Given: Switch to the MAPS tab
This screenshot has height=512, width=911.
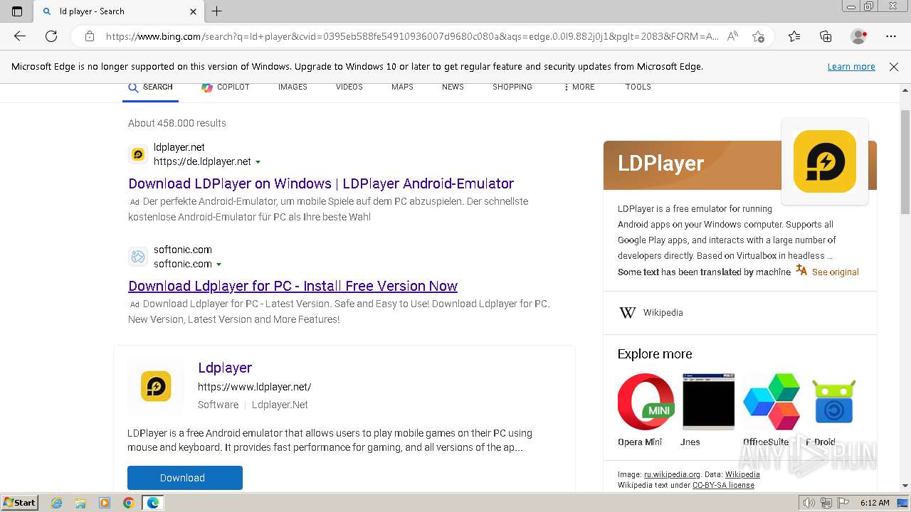Looking at the screenshot, I should click(402, 87).
